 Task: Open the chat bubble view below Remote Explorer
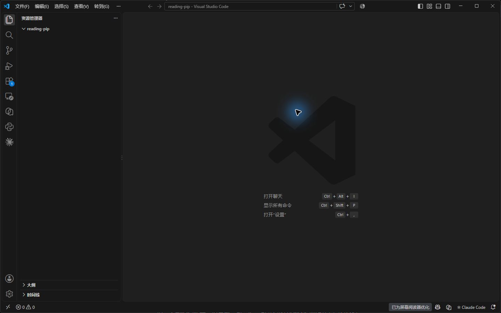(9, 112)
